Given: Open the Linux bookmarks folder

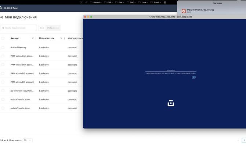Looking at the screenshot, I should pyautogui.click(x=143, y=2).
